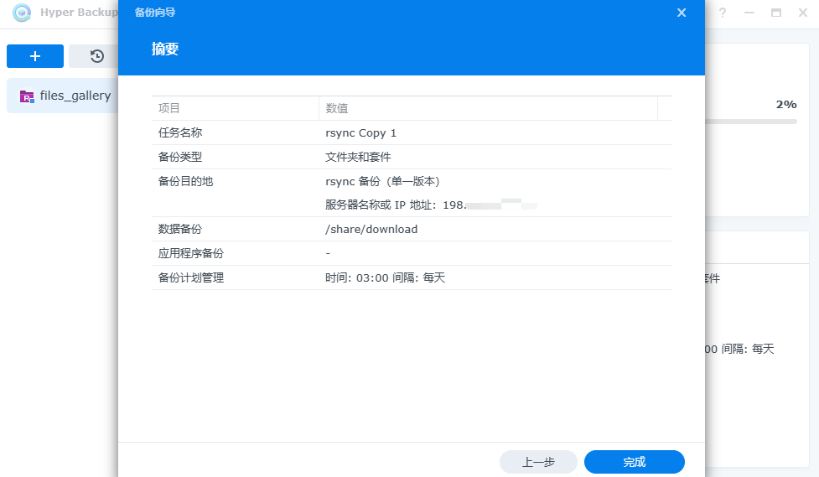
Task: Select the 任务名称 row in summary
Action: coord(411,132)
